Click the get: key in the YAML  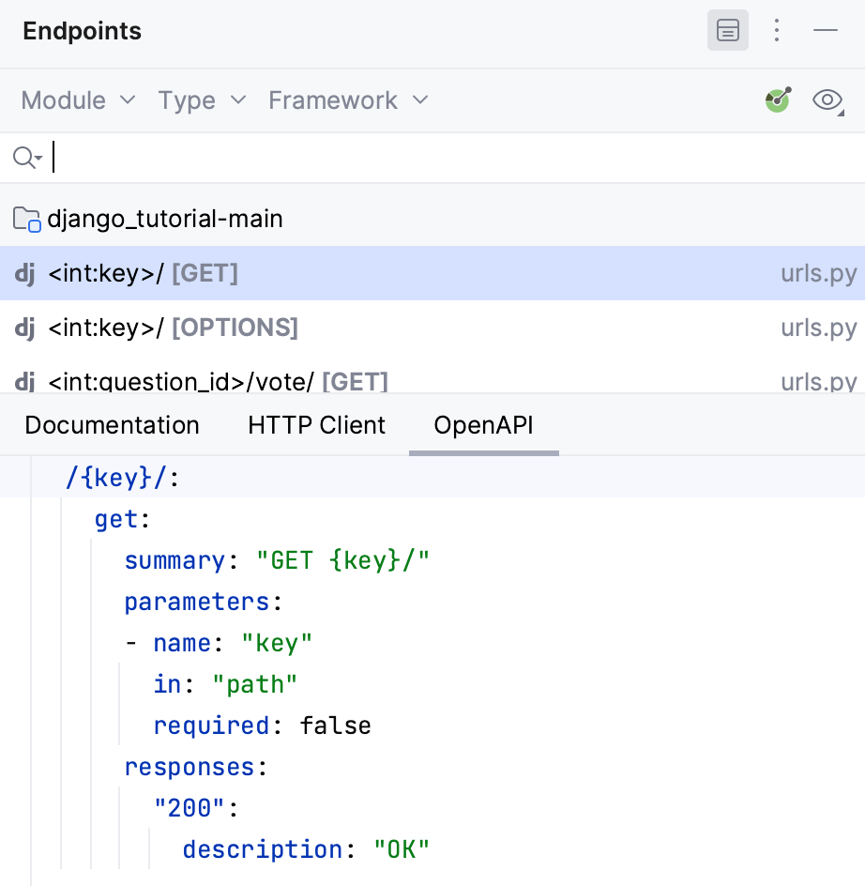(x=116, y=519)
